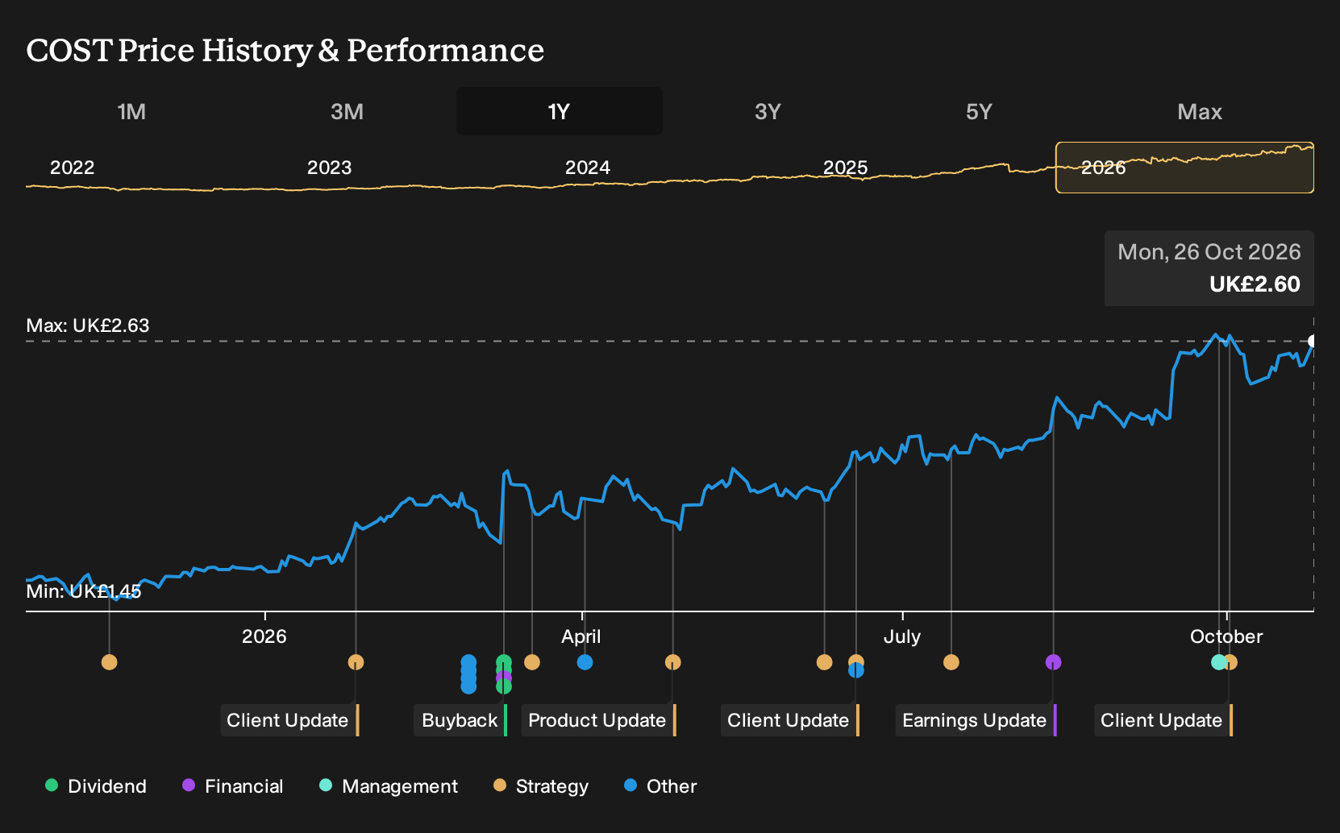Click the orange Strategy marker just after July
Image resolution: width=1340 pixels, height=833 pixels.
[x=951, y=662]
